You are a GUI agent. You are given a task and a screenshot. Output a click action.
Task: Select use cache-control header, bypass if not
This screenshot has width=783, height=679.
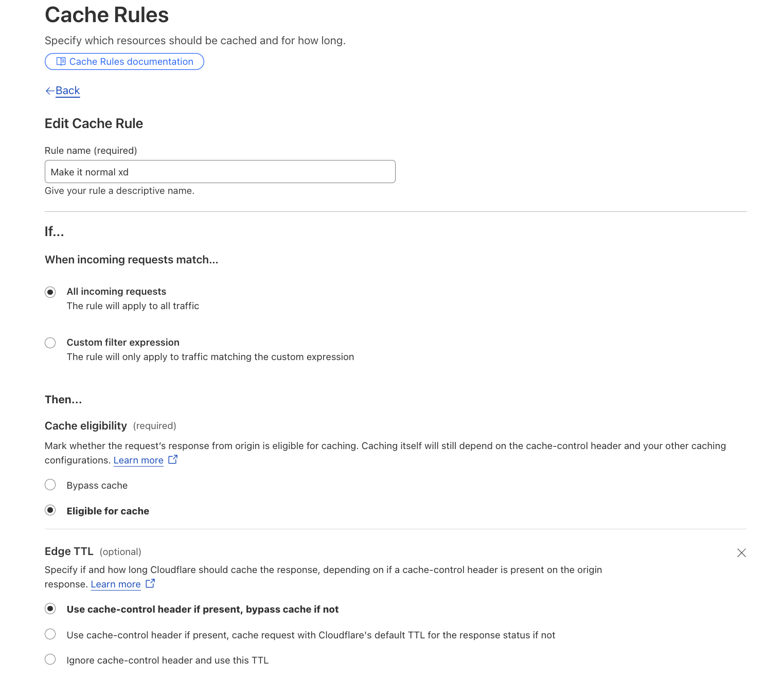pyautogui.click(x=50, y=609)
